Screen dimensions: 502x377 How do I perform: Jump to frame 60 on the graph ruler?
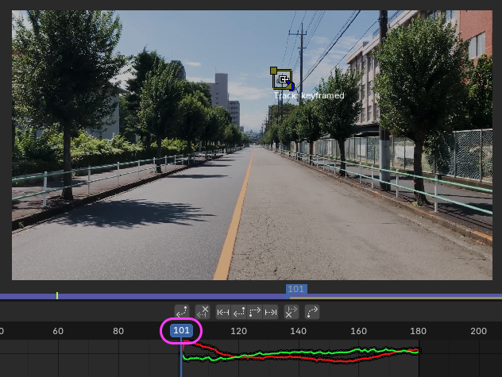click(x=58, y=331)
